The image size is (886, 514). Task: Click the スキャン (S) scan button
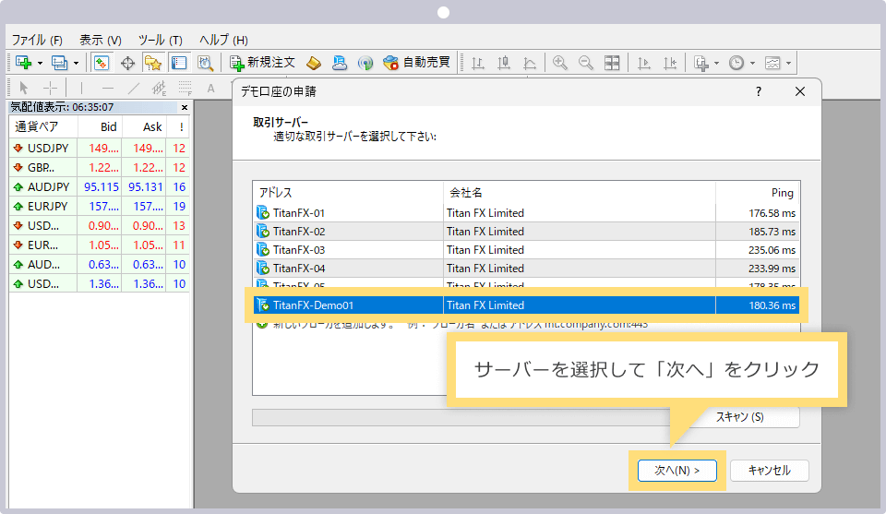739,417
